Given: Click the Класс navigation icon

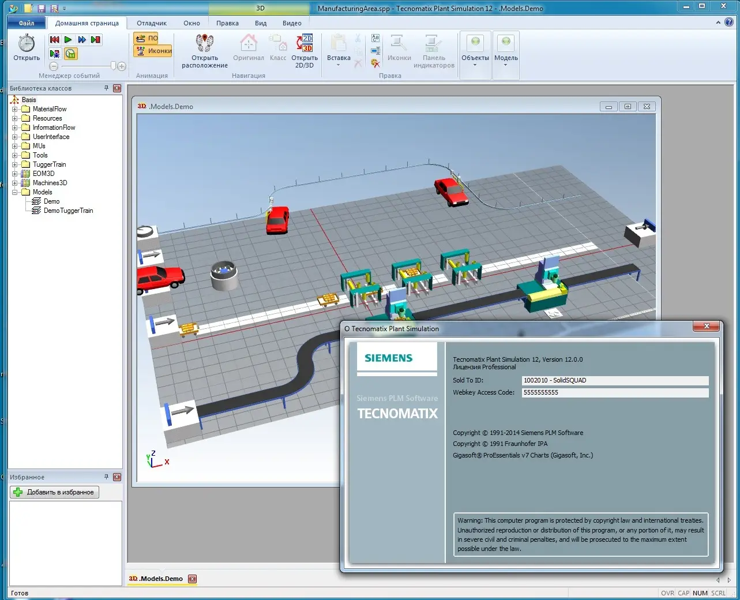Looking at the screenshot, I should (x=278, y=47).
